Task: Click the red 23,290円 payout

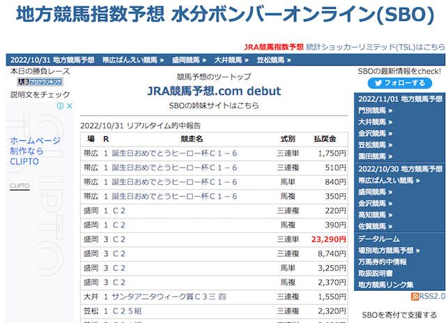Action: pyautogui.click(x=328, y=239)
